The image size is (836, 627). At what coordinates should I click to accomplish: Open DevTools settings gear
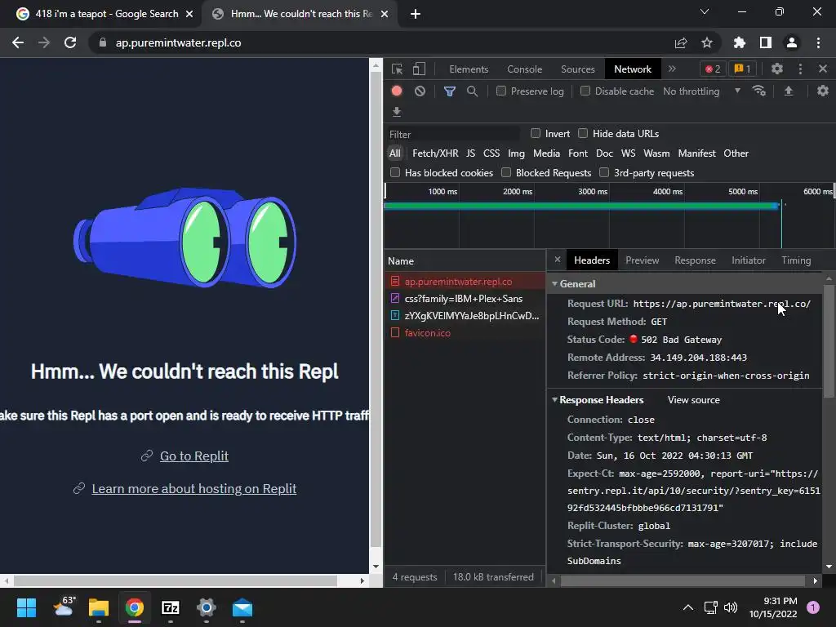coord(777,69)
